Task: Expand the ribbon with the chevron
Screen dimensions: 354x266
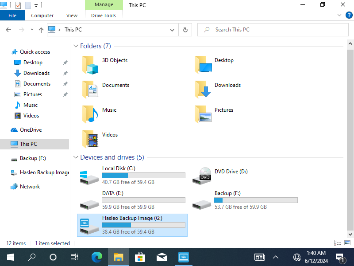Action: (x=339, y=15)
